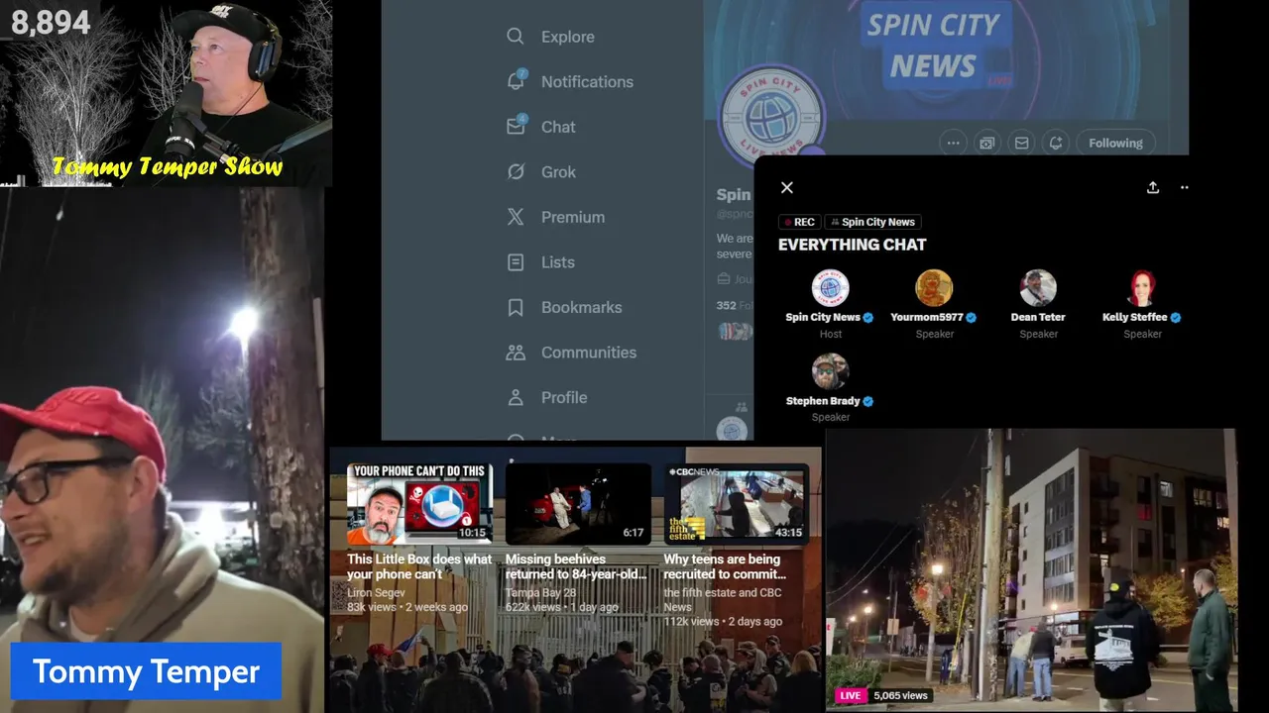Open the Kelly Steffee speaker avatar
This screenshot has width=1269, height=713.
coord(1142,288)
